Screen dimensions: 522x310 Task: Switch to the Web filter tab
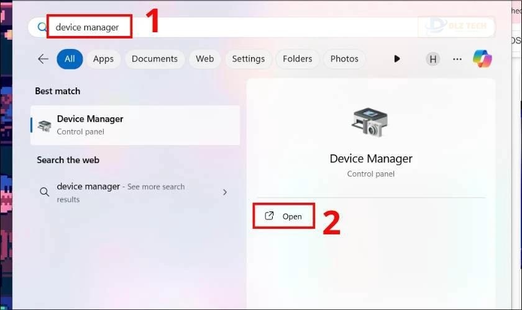click(204, 59)
